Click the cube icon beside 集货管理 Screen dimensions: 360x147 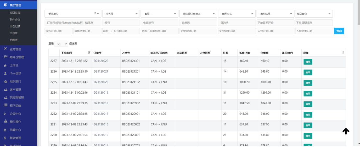[x=5, y=5]
